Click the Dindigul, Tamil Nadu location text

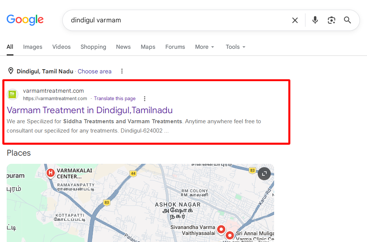pos(45,71)
